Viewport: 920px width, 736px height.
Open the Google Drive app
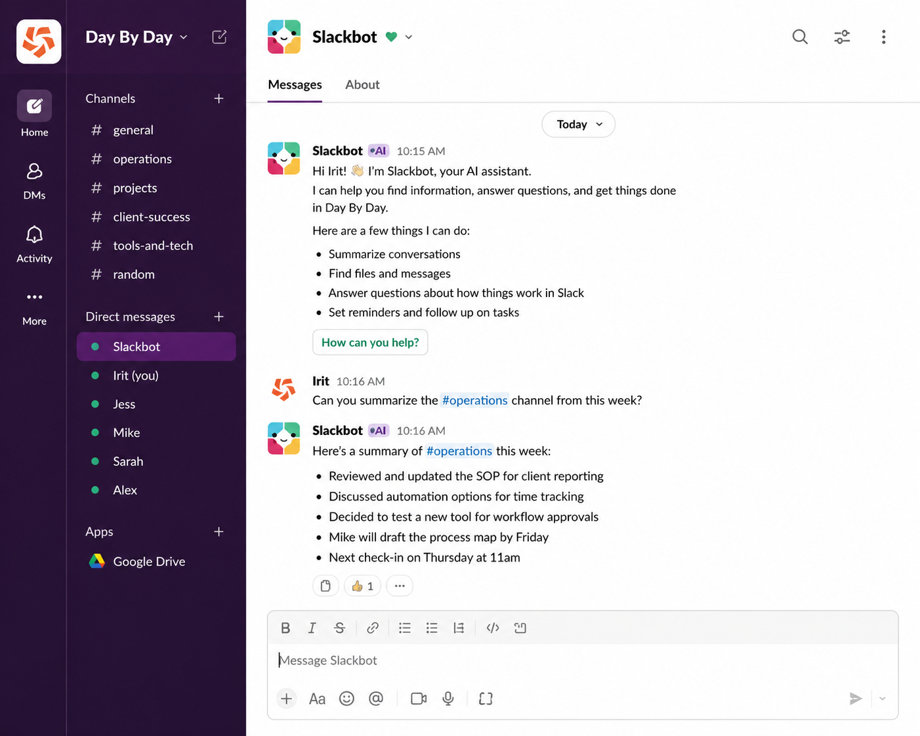point(156,562)
